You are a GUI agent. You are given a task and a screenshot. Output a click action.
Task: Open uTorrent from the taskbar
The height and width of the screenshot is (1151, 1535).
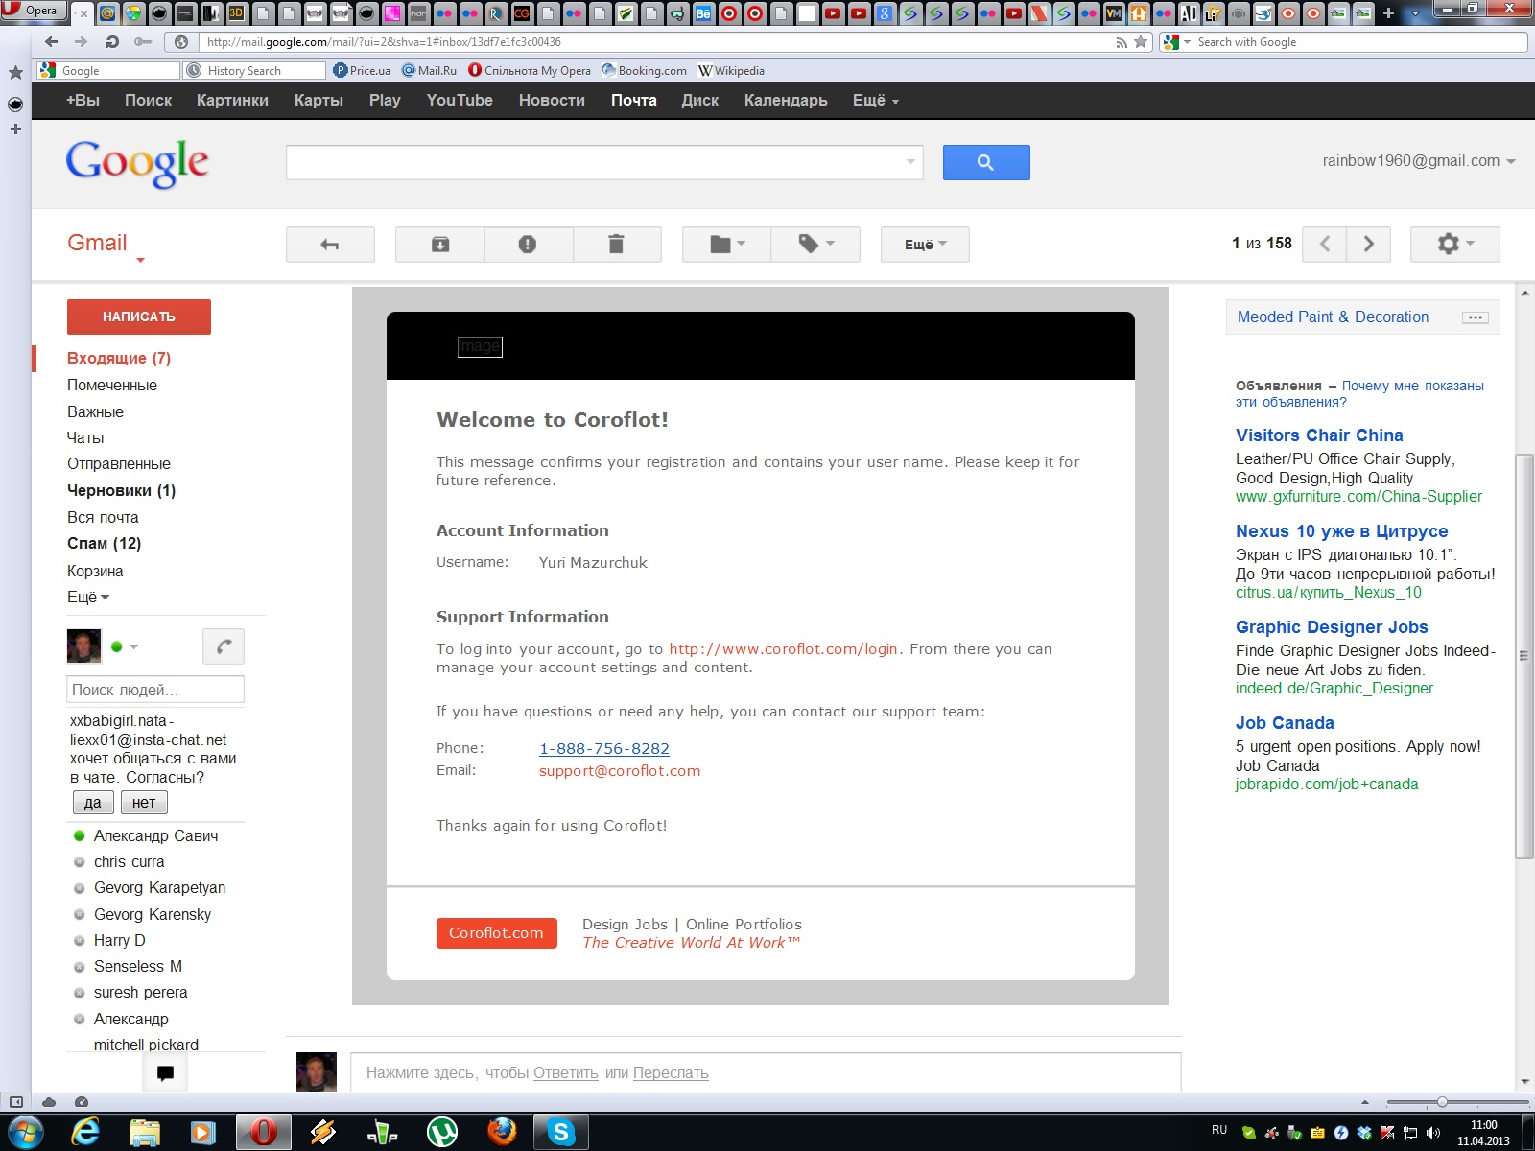(x=441, y=1133)
